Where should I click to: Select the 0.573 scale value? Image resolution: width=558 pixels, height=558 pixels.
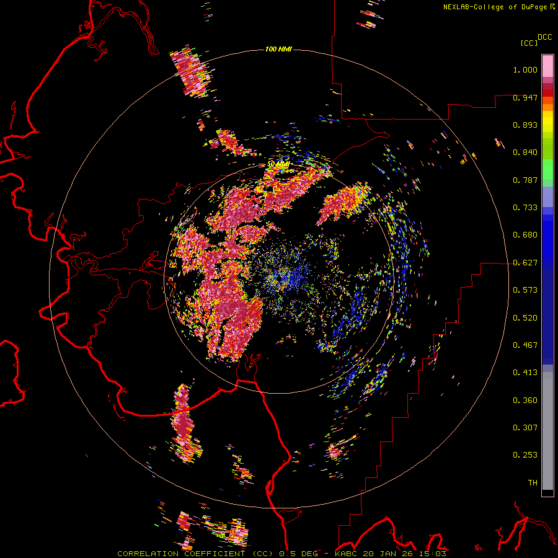[525, 290]
